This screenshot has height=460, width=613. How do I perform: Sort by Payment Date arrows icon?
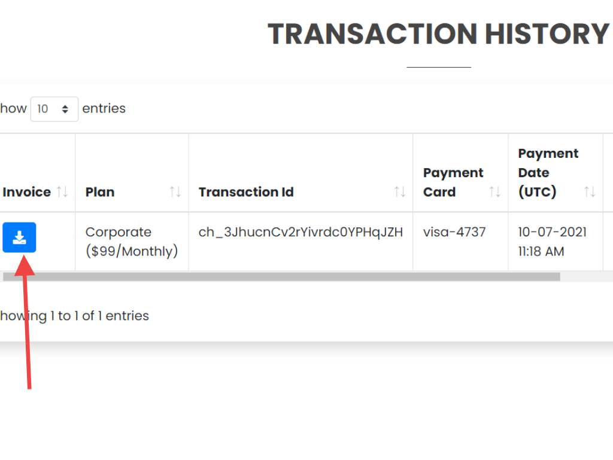click(590, 192)
